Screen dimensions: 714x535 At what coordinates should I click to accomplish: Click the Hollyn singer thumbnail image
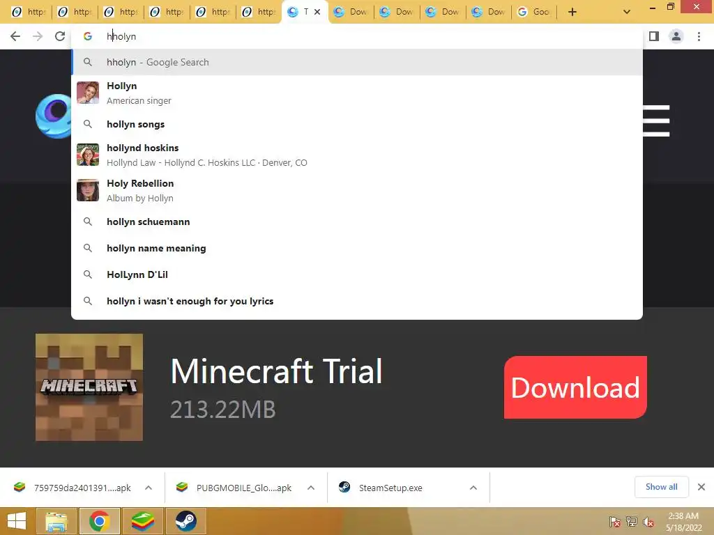[88, 93]
